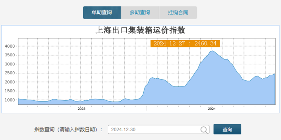
Task: Click the highest peak of the chart line
Action: (212, 51)
